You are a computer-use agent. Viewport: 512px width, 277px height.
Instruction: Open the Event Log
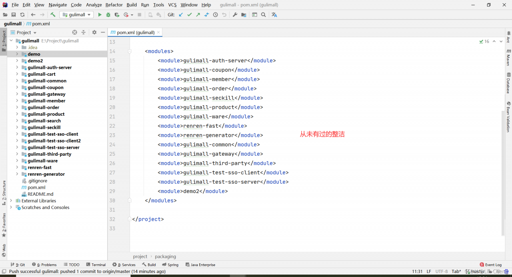pos(490,265)
